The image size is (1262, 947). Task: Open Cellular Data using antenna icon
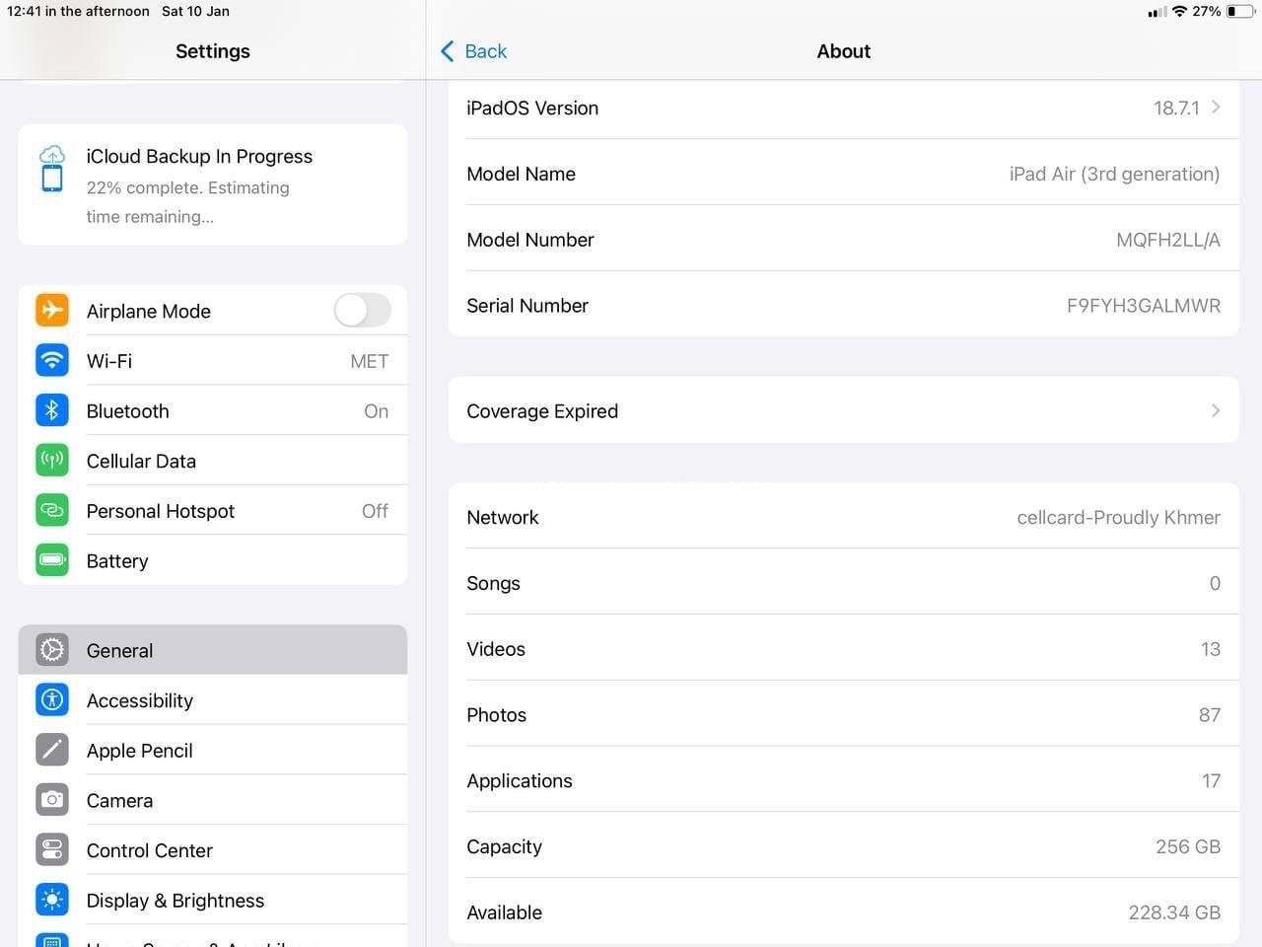(52, 461)
